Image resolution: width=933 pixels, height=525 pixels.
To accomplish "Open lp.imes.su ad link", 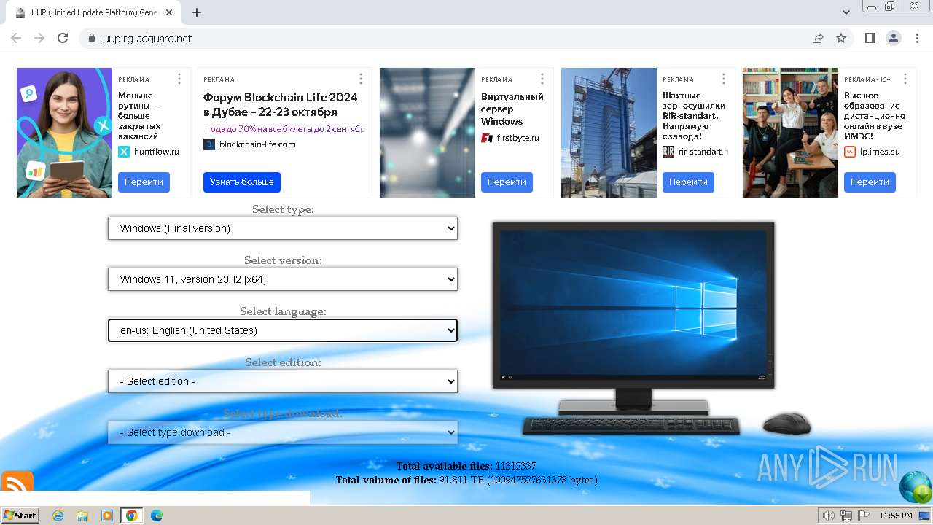I will point(880,152).
